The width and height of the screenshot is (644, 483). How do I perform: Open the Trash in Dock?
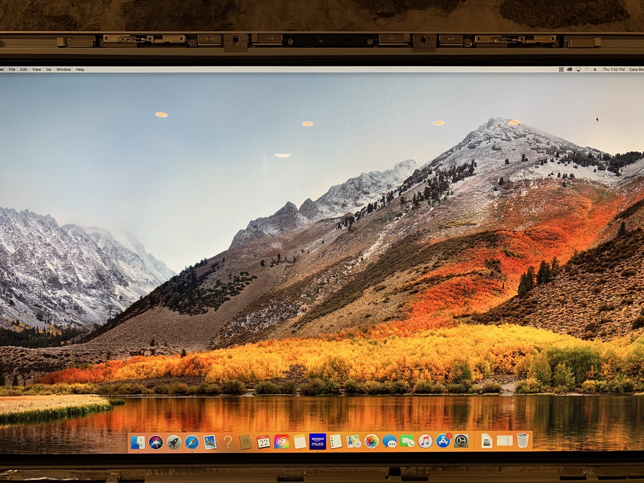pyautogui.click(x=523, y=440)
